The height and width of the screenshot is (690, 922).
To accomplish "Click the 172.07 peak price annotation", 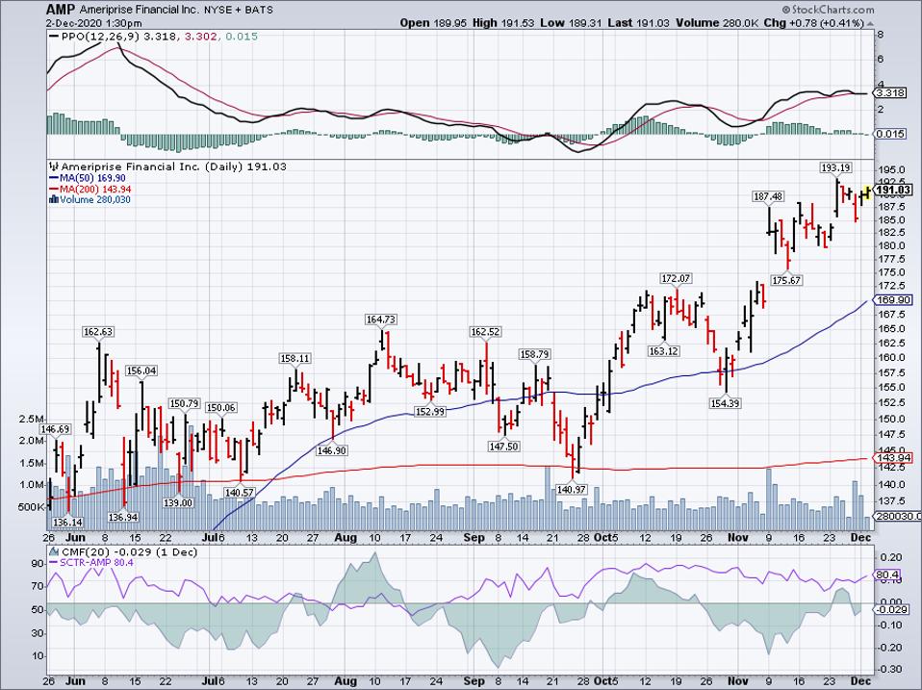I will (676, 278).
